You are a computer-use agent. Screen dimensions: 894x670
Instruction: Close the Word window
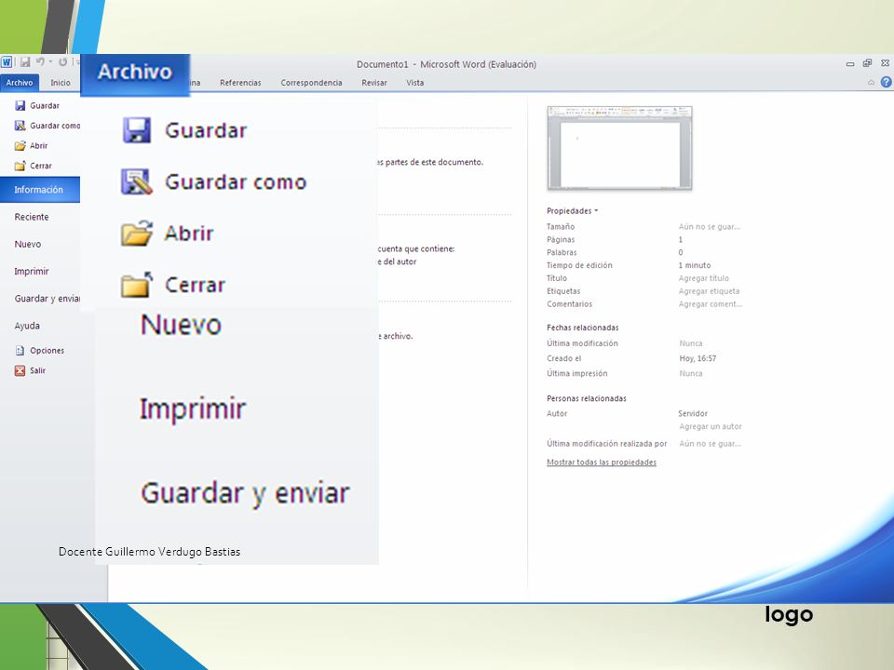885,63
